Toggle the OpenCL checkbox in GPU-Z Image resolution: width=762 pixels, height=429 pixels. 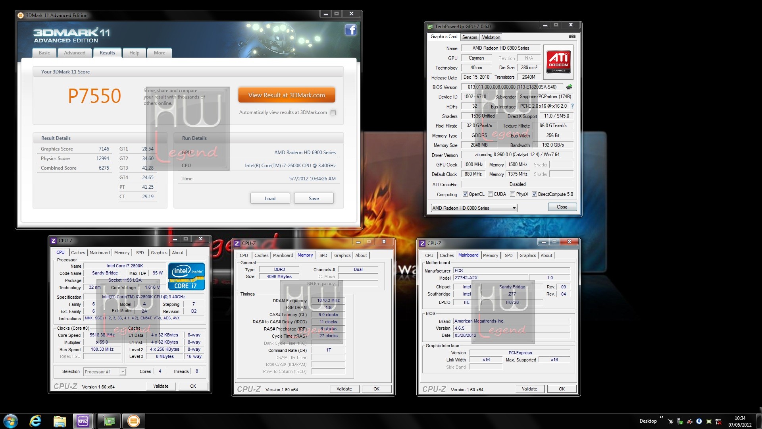(465, 194)
